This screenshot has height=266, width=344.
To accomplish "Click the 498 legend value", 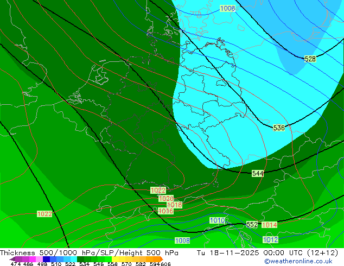I will coord(42,264).
